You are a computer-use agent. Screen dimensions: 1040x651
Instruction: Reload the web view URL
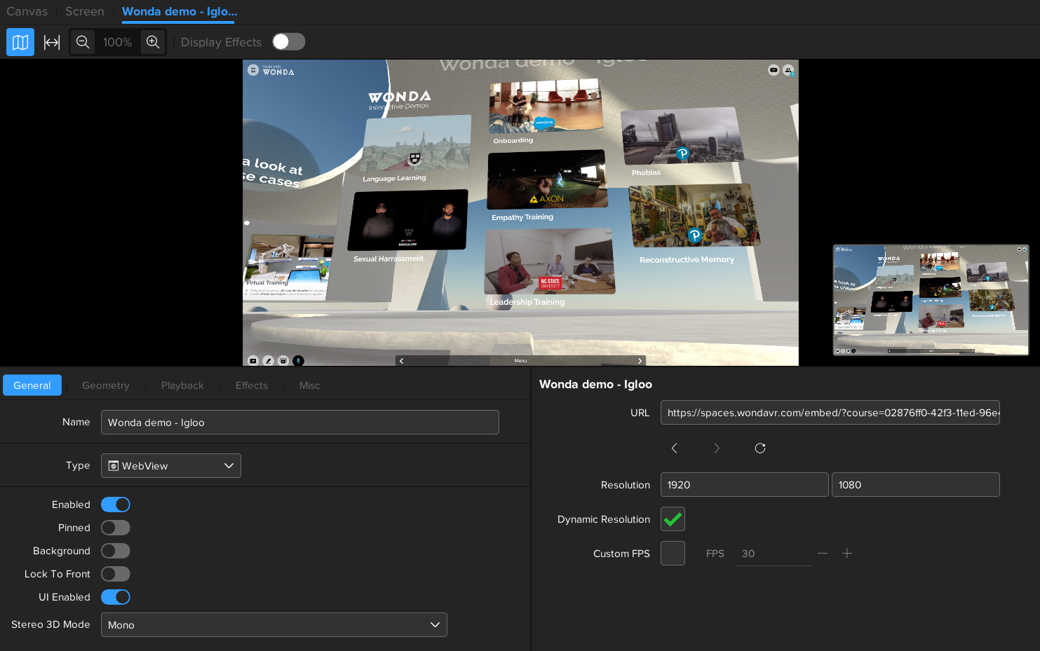coord(759,448)
